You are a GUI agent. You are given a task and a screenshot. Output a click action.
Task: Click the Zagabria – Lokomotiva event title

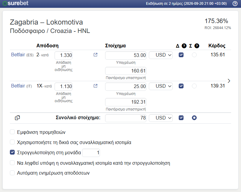point(46,22)
